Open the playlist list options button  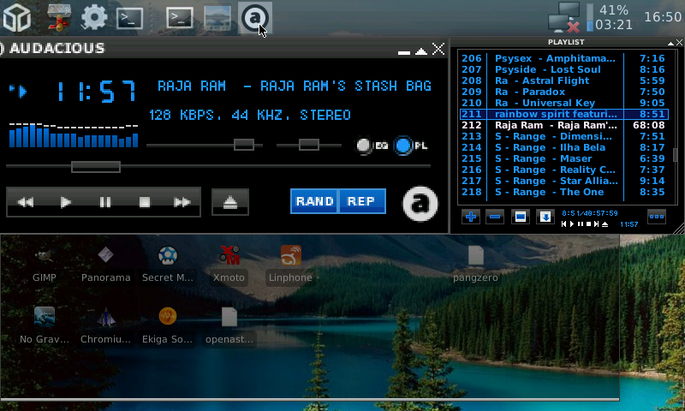click(x=657, y=217)
